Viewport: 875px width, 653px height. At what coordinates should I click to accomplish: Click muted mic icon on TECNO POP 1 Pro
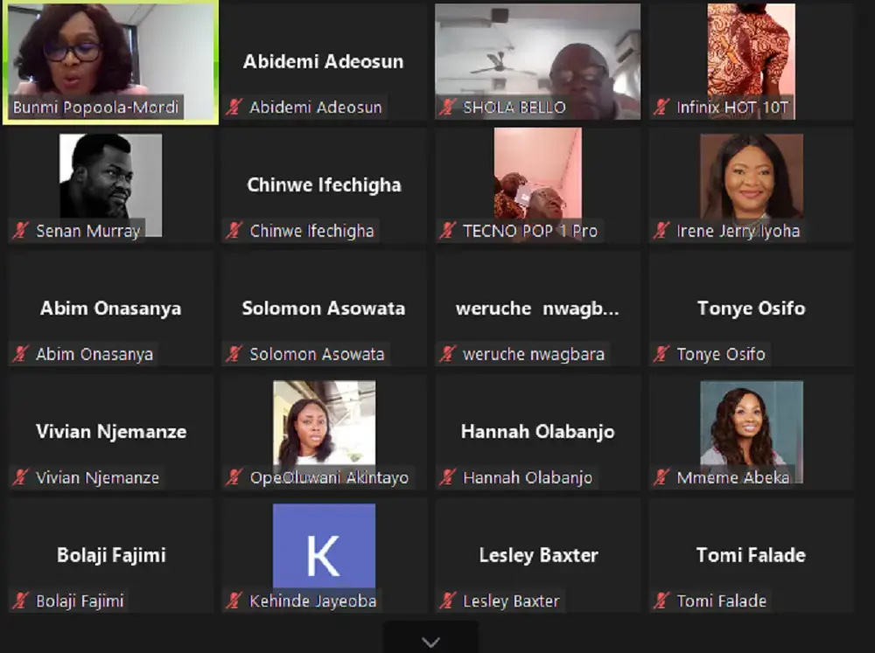(x=447, y=230)
